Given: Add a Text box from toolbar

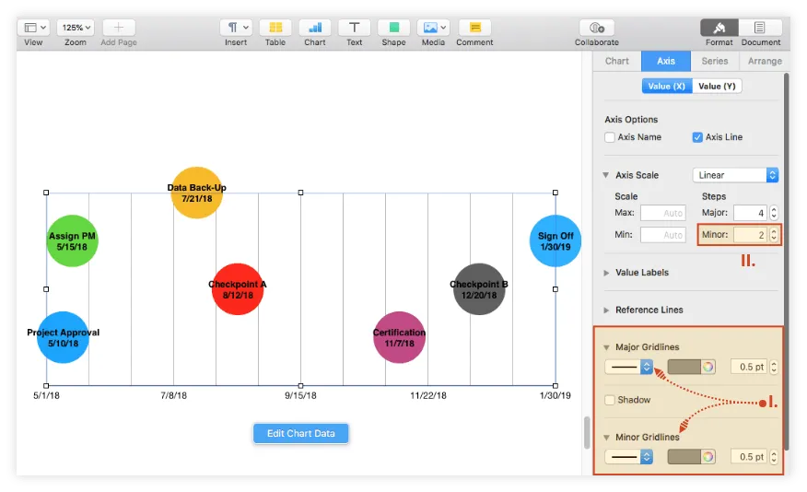Looking at the screenshot, I should pos(355,28).
